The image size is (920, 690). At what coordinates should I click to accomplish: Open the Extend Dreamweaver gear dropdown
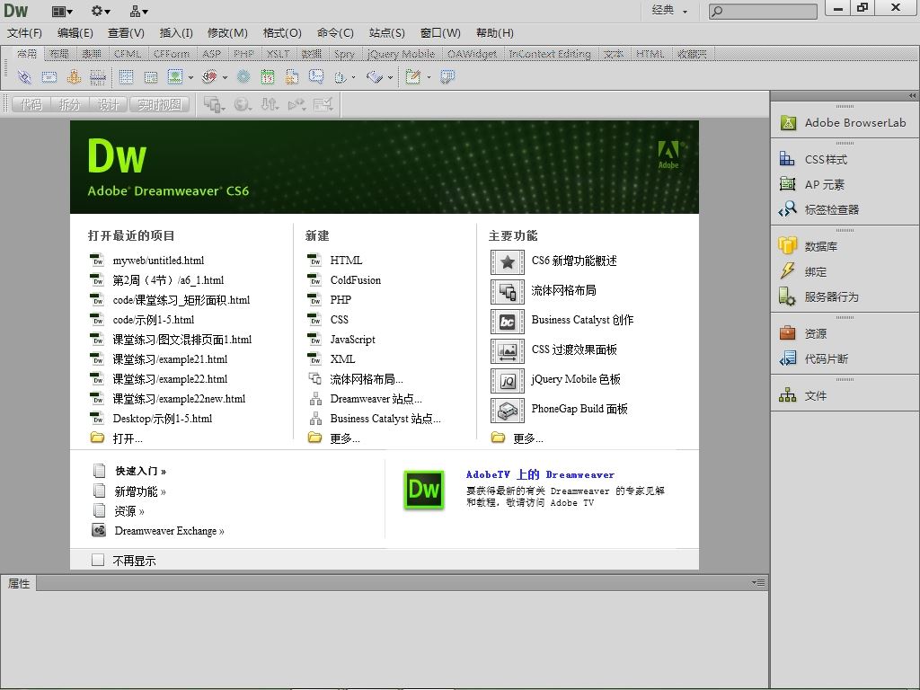(x=101, y=11)
